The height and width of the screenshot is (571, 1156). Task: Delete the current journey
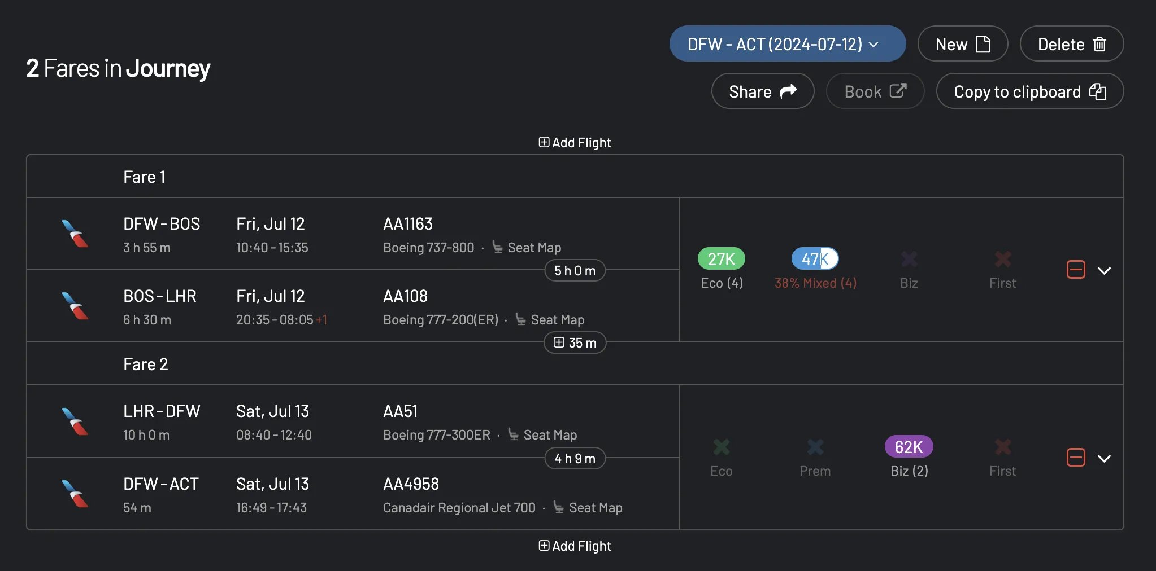click(x=1071, y=44)
